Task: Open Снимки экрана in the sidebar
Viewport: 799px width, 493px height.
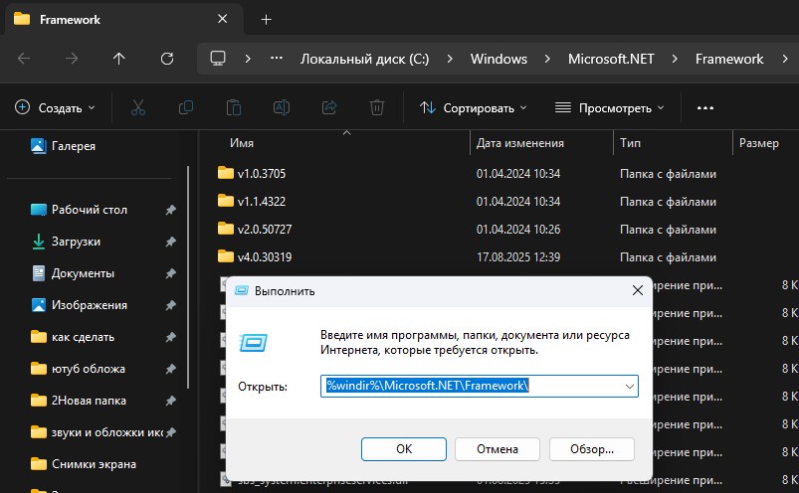Action: (94, 464)
